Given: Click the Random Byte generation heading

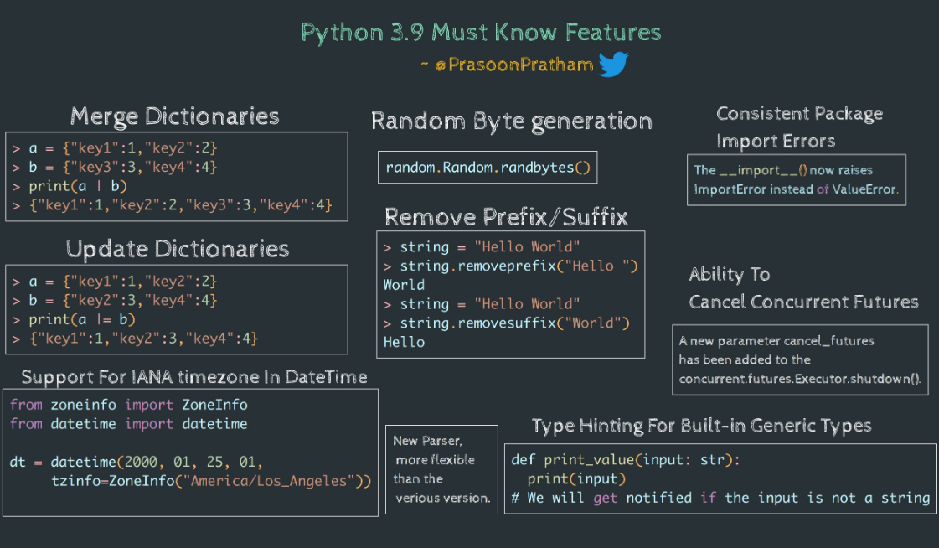Looking at the screenshot, I should coord(511,121).
